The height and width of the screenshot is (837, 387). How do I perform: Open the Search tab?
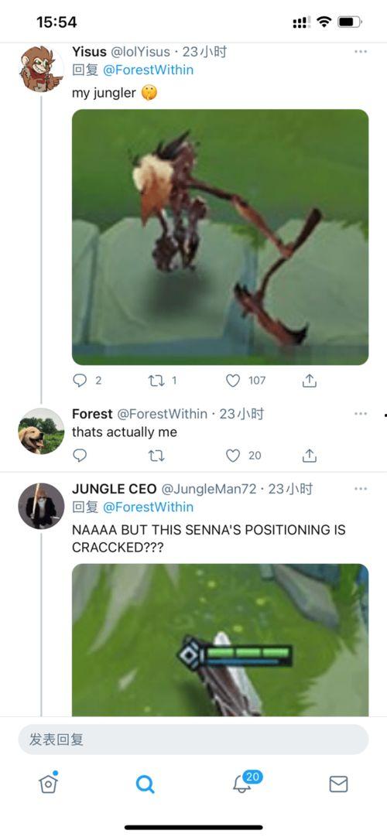[x=146, y=784]
